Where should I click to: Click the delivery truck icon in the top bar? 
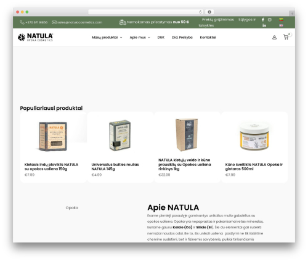[x=123, y=22]
